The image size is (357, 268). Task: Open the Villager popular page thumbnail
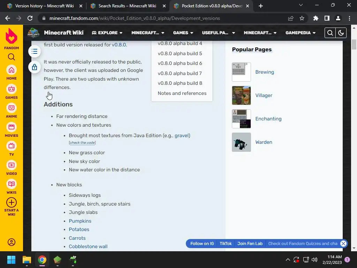click(241, 95)
